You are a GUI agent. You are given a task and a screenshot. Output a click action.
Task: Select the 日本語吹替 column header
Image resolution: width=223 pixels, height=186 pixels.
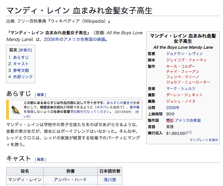click(x=110, y=171)
